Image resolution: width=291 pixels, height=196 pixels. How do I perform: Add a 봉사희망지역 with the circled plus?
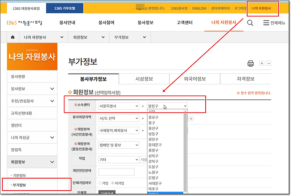pos(191,119)
